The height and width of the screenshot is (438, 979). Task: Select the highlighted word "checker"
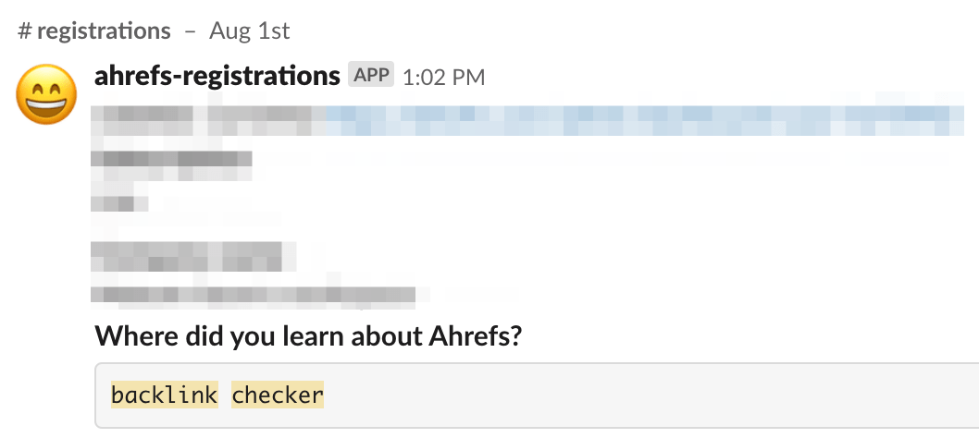[x=278, y=395]
